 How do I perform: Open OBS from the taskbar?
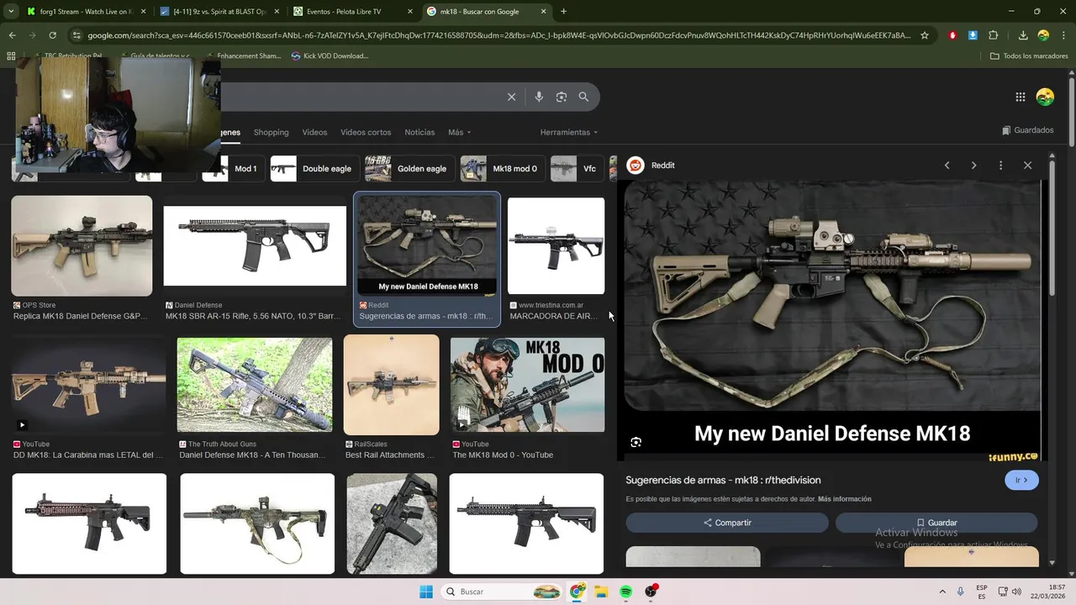point(651,592)
